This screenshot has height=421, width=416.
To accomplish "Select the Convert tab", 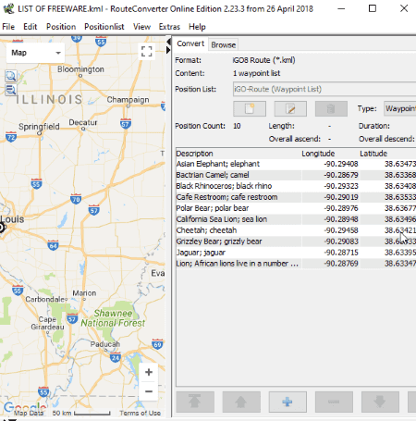I will 190,43.
